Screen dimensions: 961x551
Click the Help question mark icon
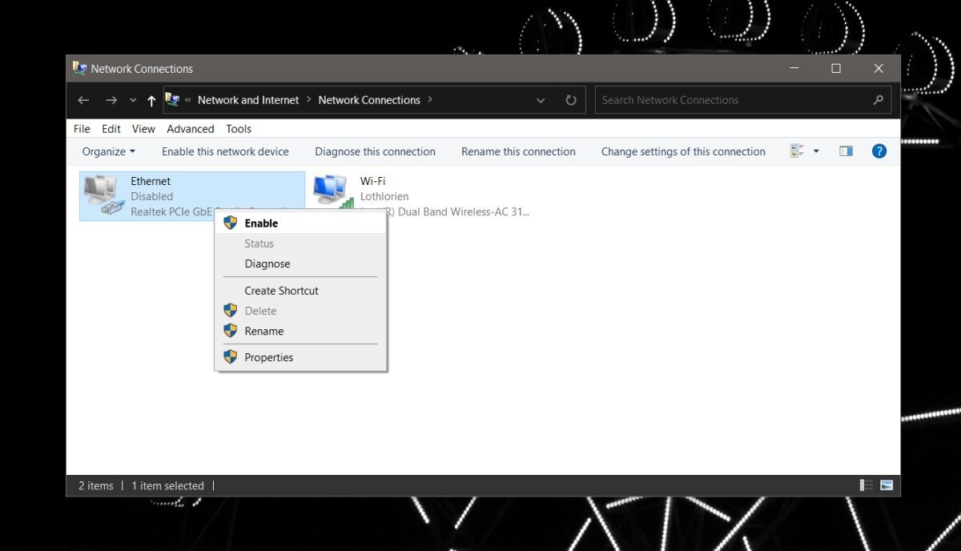pos(879,151)
